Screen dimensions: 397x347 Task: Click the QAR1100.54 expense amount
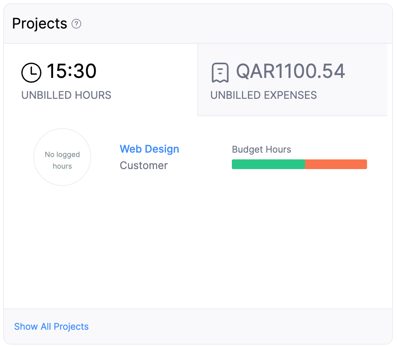coord(291,71)
